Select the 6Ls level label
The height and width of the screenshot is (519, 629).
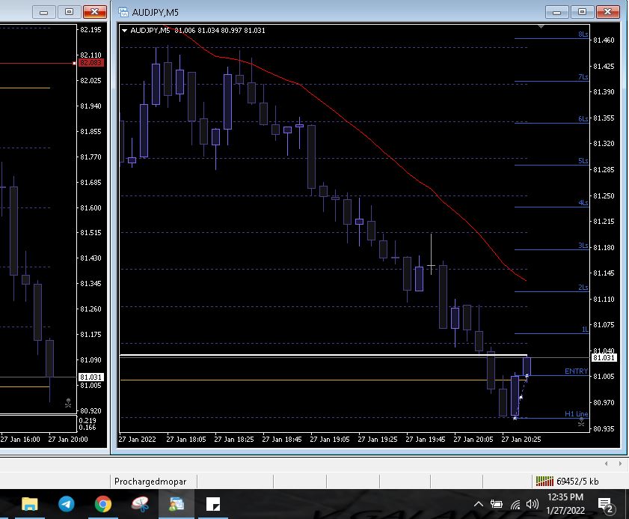click(583, 118)
